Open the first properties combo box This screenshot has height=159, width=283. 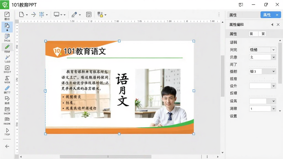[263, 50]
